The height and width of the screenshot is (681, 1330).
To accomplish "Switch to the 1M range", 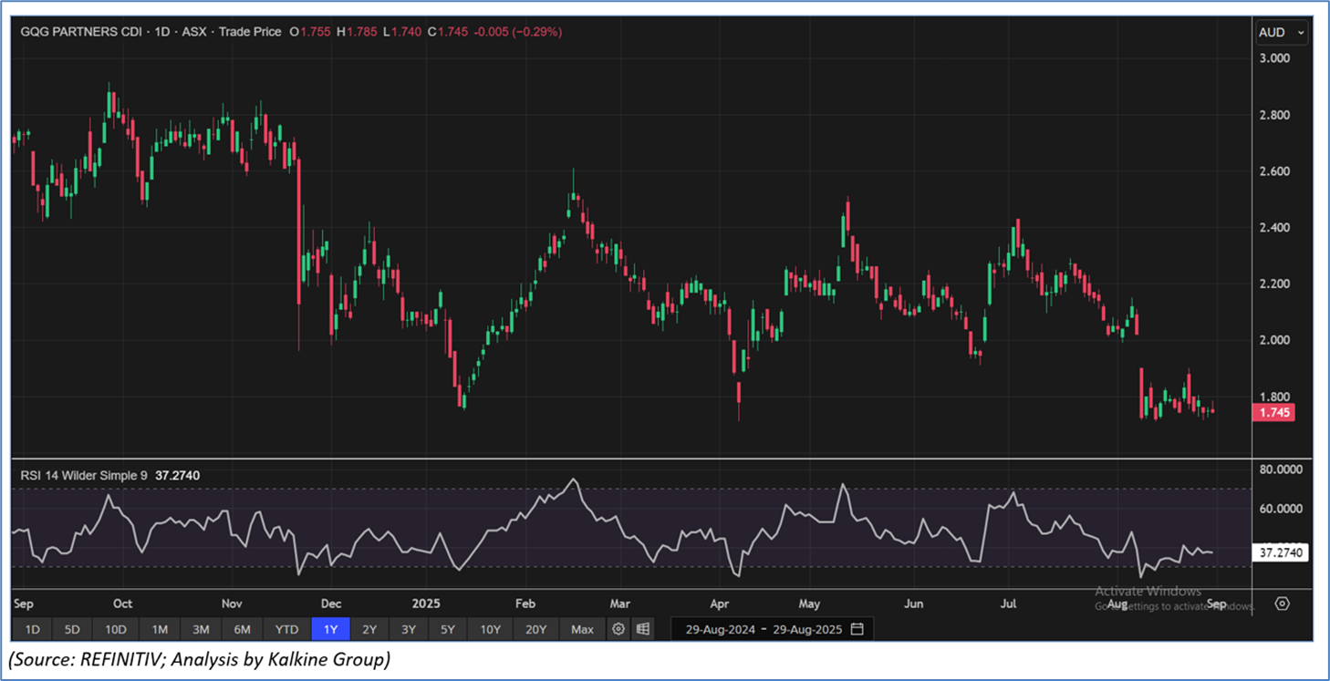I will (160, 629).
